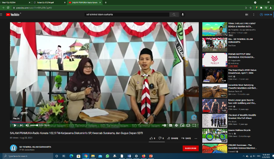274x159 pixels.
Task: Reload the page with the refresh icon
Action: pos(8,8)
